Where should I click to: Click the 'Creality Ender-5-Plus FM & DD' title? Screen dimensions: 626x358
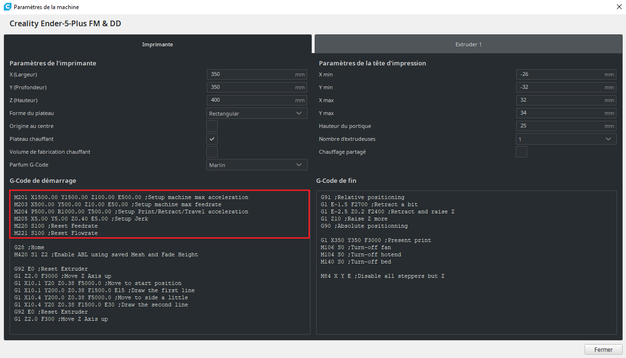click(65, 23)
